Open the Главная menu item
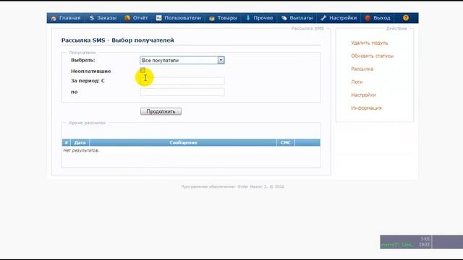463x260 pixels. (x=69, y=18)
